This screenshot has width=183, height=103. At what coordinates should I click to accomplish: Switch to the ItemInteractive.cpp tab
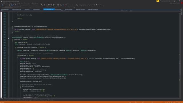click(69, 9)
